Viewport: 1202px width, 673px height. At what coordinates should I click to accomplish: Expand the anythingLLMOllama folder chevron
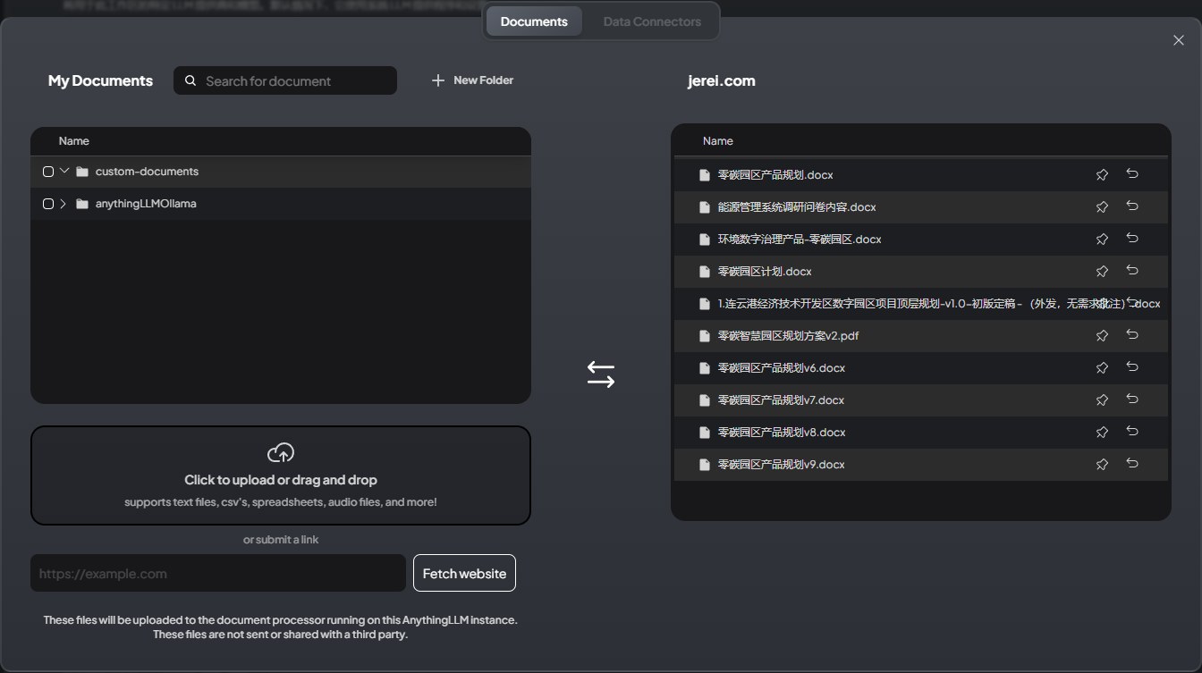(x=63, y=204)
